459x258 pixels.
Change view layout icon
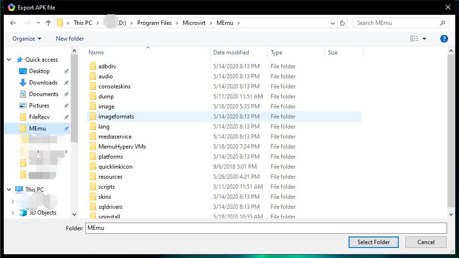(x=414, y=39)
